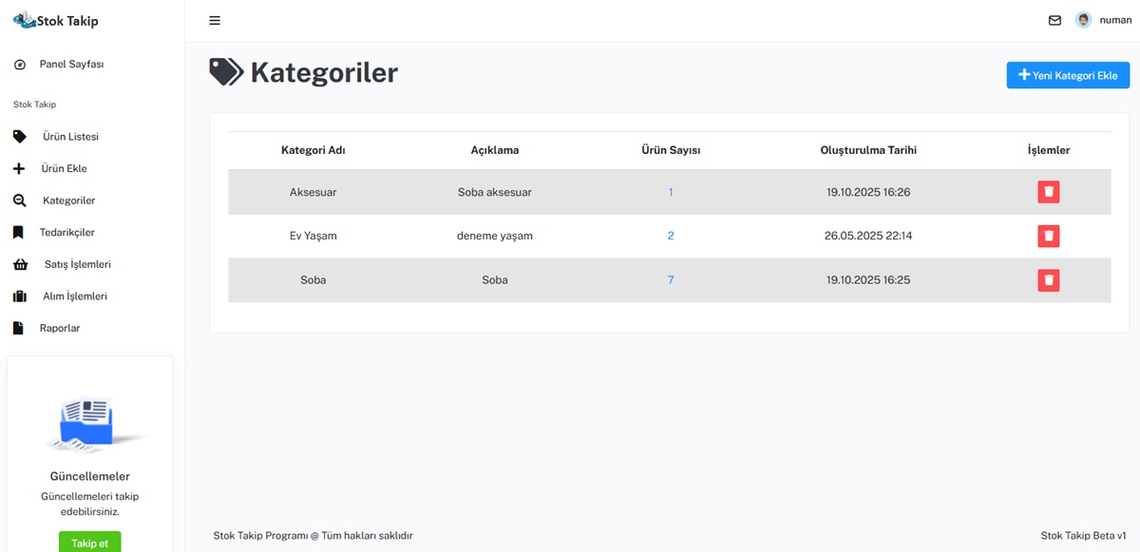The height and width of the screenshot is (552, 1140).
Task: Go to Kategoriler in the sidebar
Action: click(x=68, y=200)
